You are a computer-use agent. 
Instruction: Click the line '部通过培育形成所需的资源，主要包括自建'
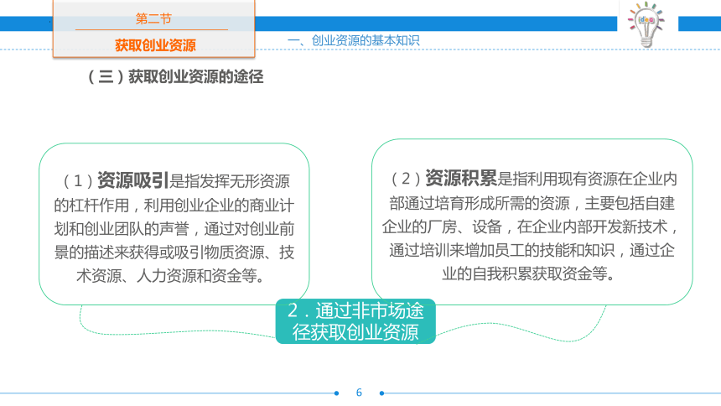pyautogui.click(x=532, y=203)
